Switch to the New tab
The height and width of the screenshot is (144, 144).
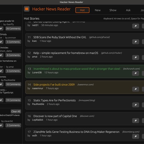click(x=98, y=10)
